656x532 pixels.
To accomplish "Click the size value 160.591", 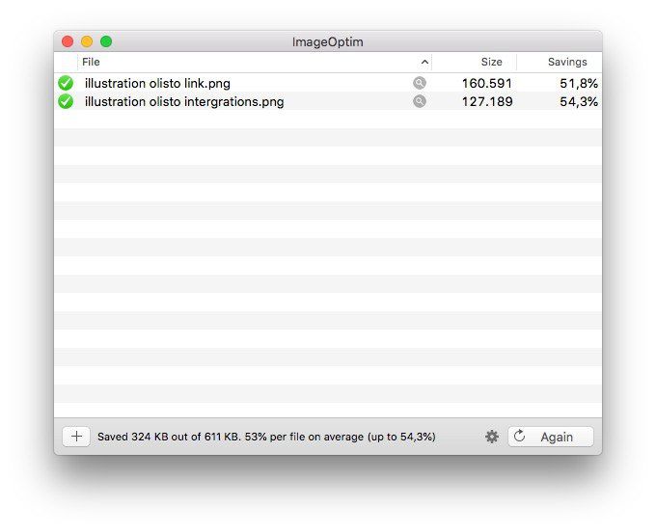I will [487, 83].
